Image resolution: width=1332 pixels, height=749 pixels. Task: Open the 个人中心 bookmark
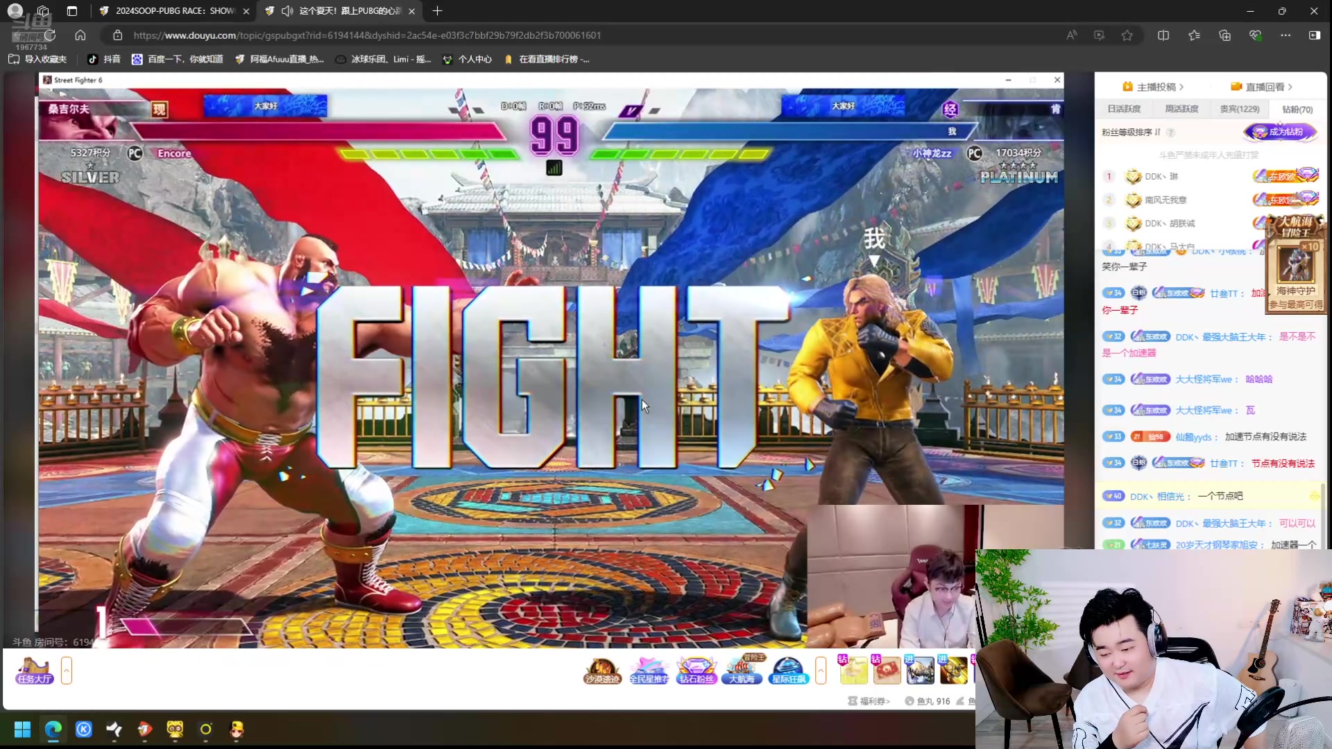click(x=467, y=60)
